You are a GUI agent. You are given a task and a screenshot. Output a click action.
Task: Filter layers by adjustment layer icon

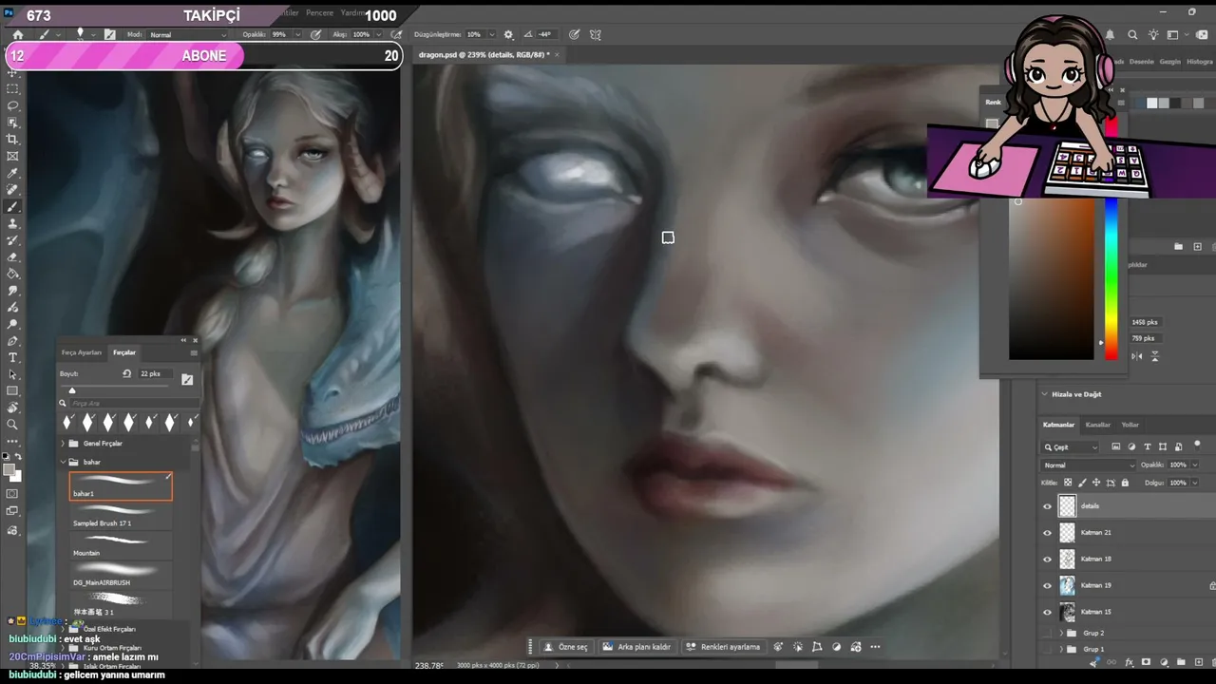[x=1131, y=446]
